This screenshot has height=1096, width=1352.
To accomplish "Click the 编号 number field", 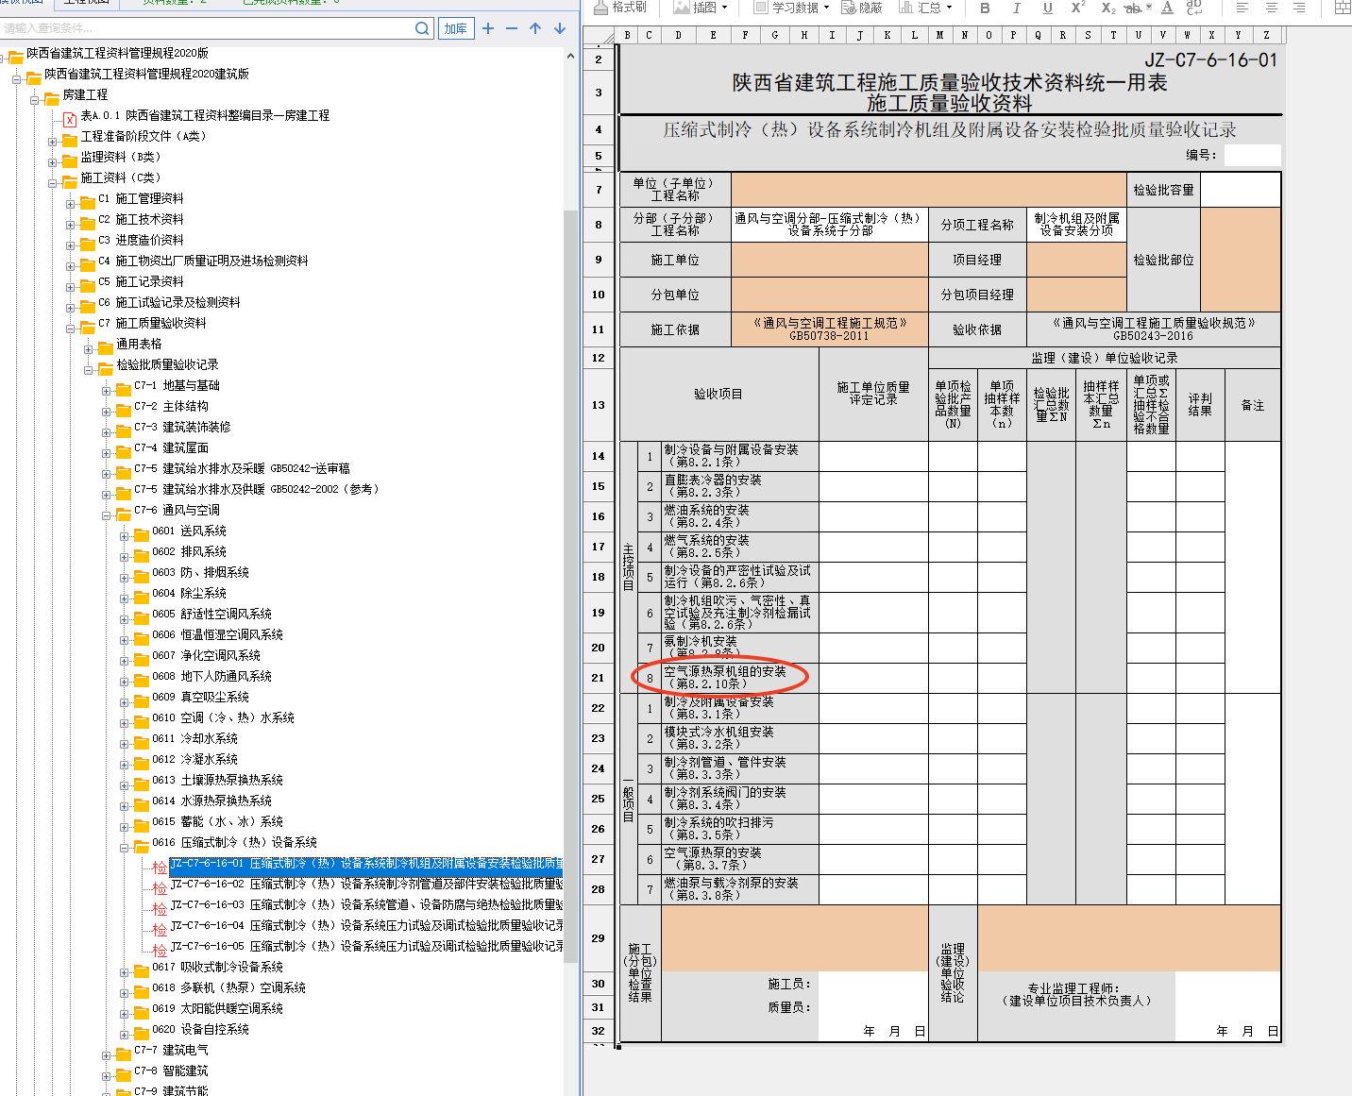I will pyautogui.click(x=1252, y=155).
